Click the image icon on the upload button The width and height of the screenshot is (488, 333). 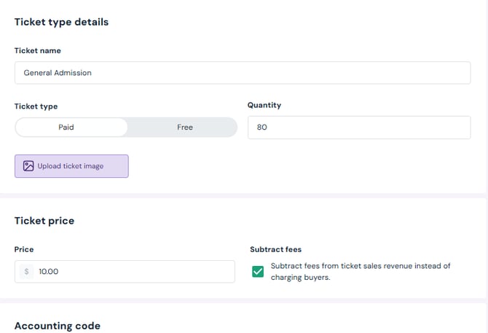(x=28, y=166)
